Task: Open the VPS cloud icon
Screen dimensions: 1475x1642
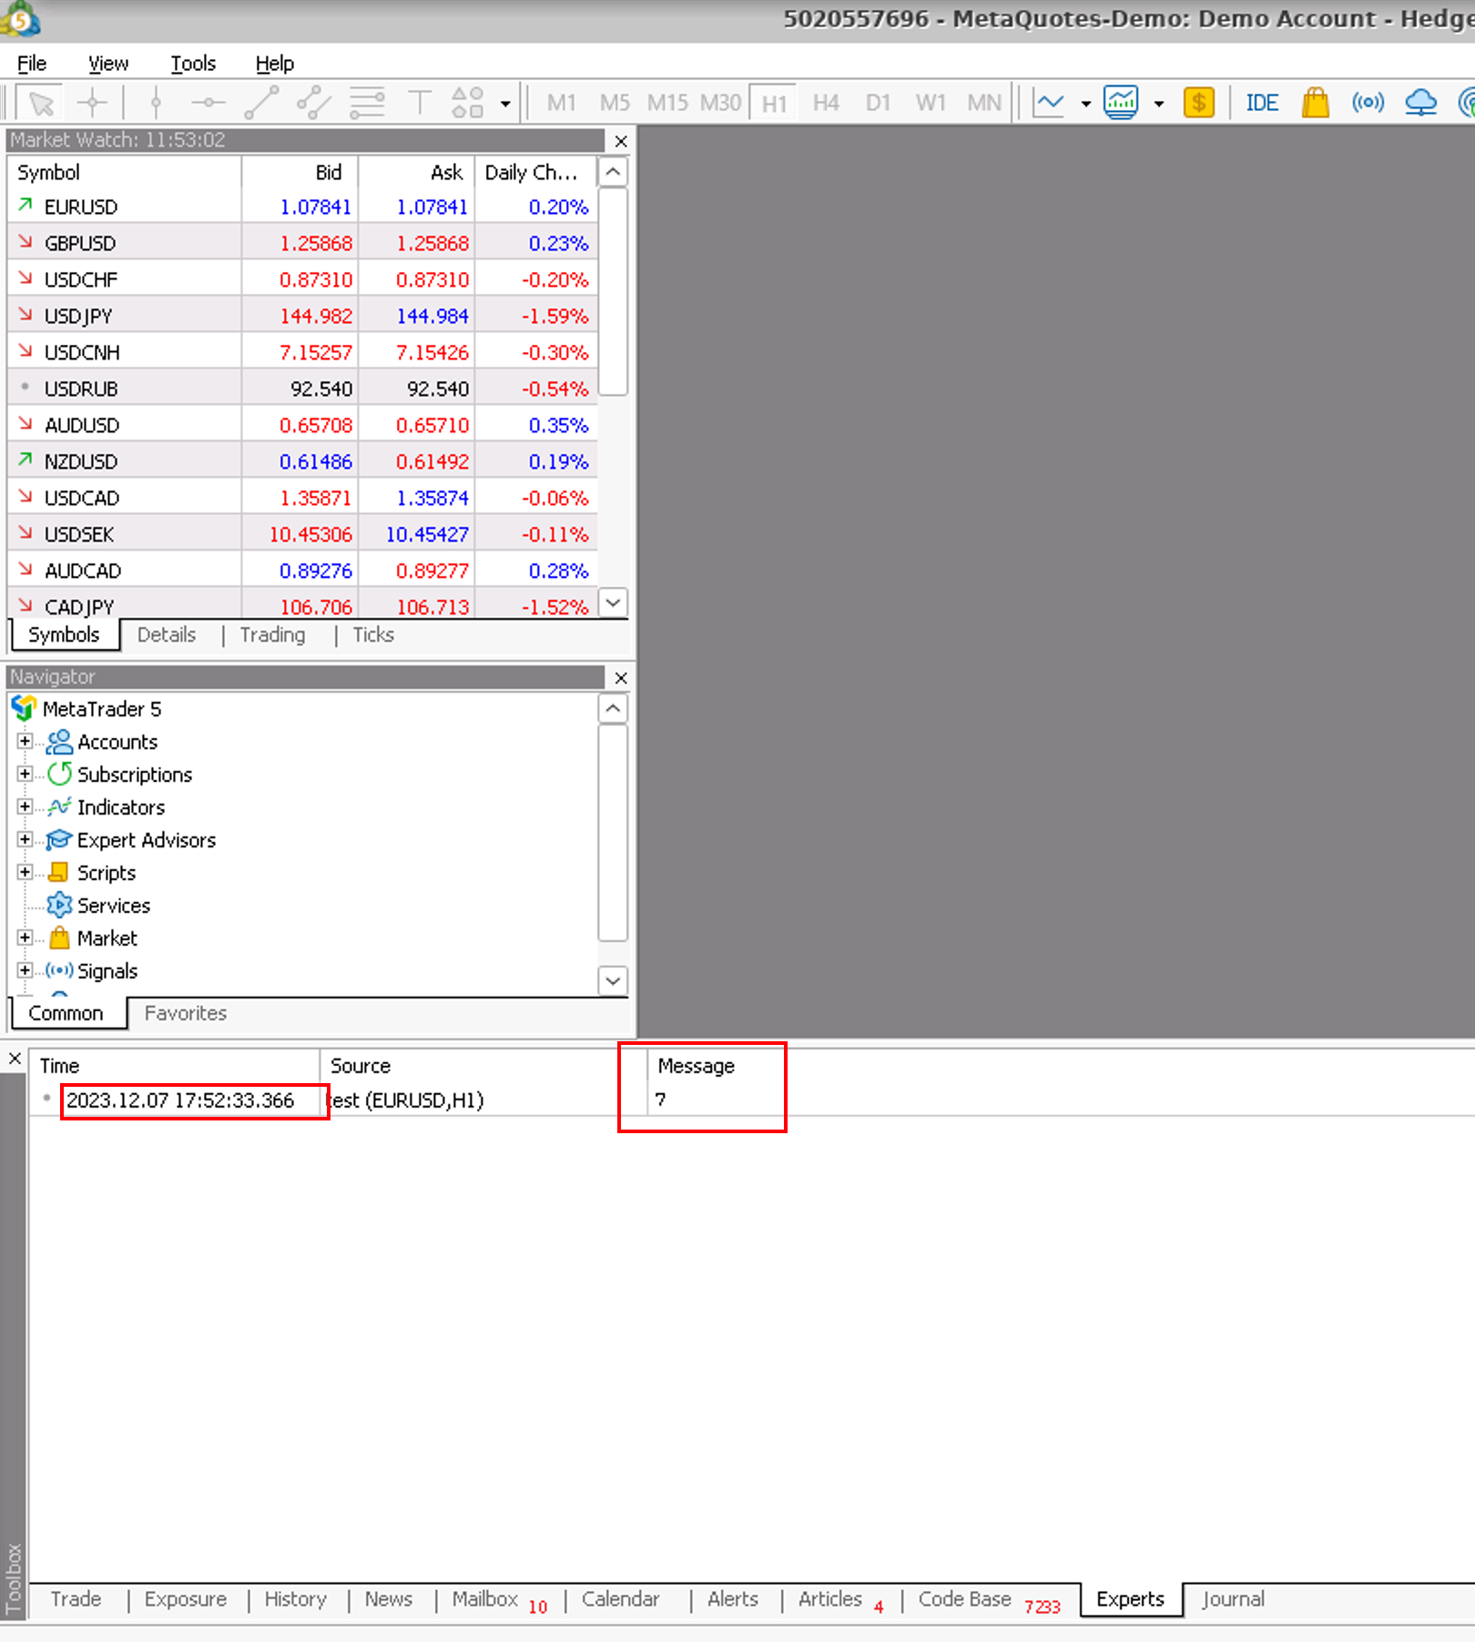Action: 1420,103
